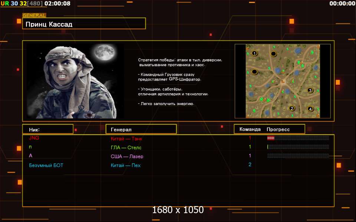
Task: Click the empty black slot on minimap's left side
Action: coord(254,72)
